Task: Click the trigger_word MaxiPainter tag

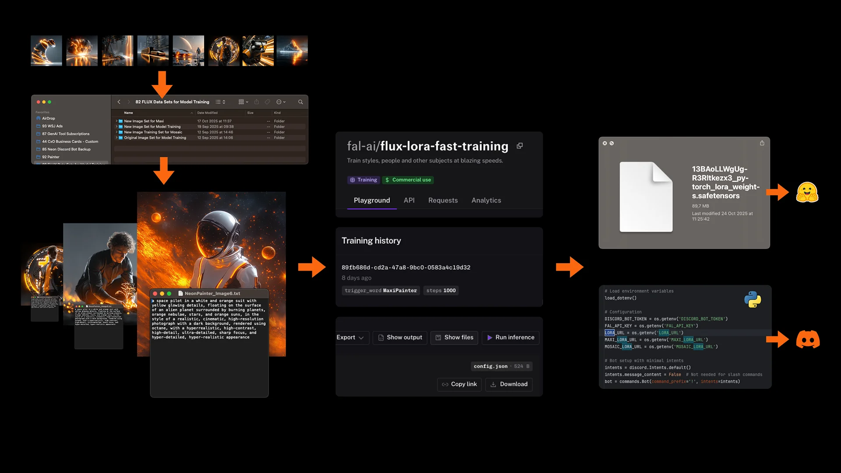Action: [x=381, y=290]
